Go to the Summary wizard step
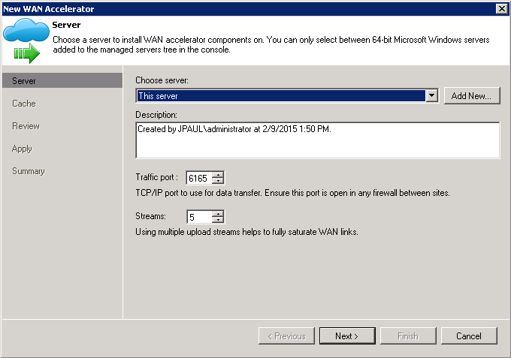The width and height of the screenshot is (511, 358). tap(29, 171)
